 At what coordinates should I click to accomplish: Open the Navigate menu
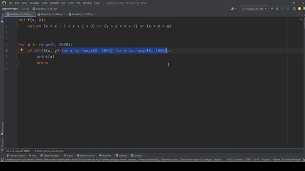pyautogui.click(x=34, y=3)
